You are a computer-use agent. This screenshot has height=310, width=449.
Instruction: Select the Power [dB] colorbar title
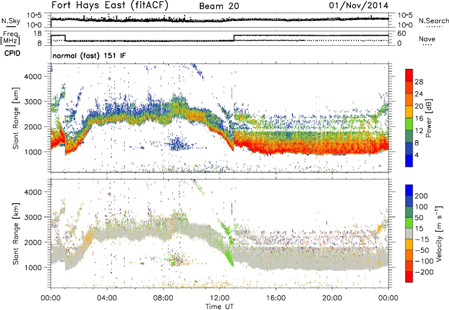pos(428,118)
